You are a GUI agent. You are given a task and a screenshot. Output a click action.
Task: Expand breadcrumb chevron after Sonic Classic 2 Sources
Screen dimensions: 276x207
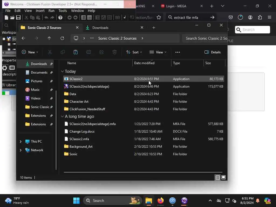tap(142, 38)
